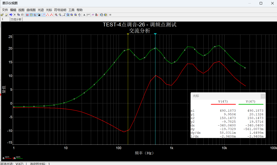The width and height of the screenshot is (277, 165).
Task: Click the text annotation 'A' icon
Action: click(84, 15)
